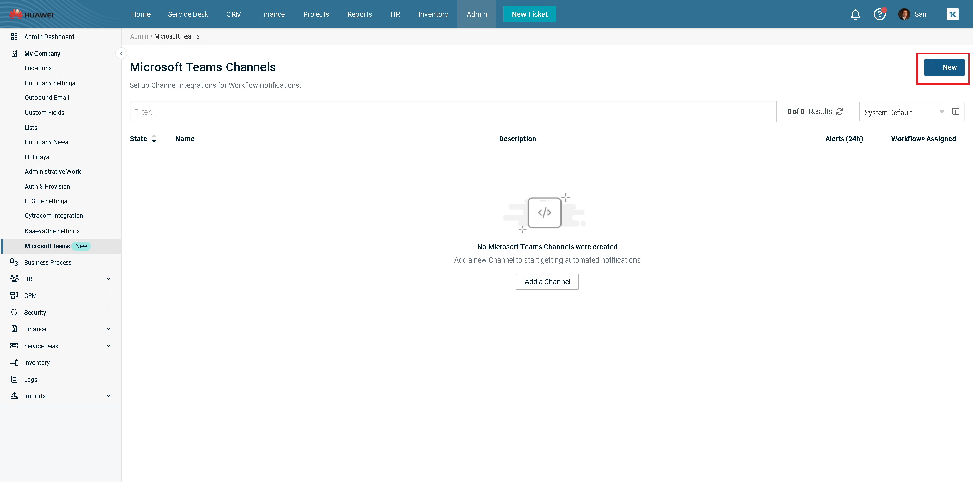Click the Imports upload icon

(14, 396)
